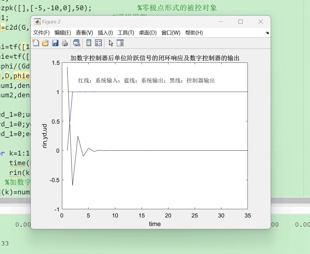The width and height of the screenshot is (310, 254).
Task: Open the Plot Tools panel icon
Action: 120,43
